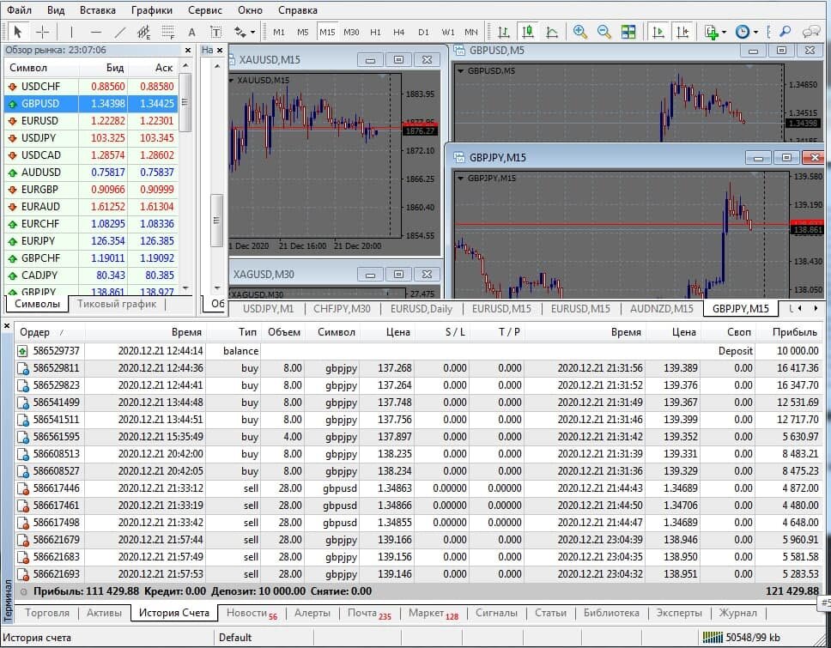
Task: Click the Arrows objects icon
Action: 240,32
